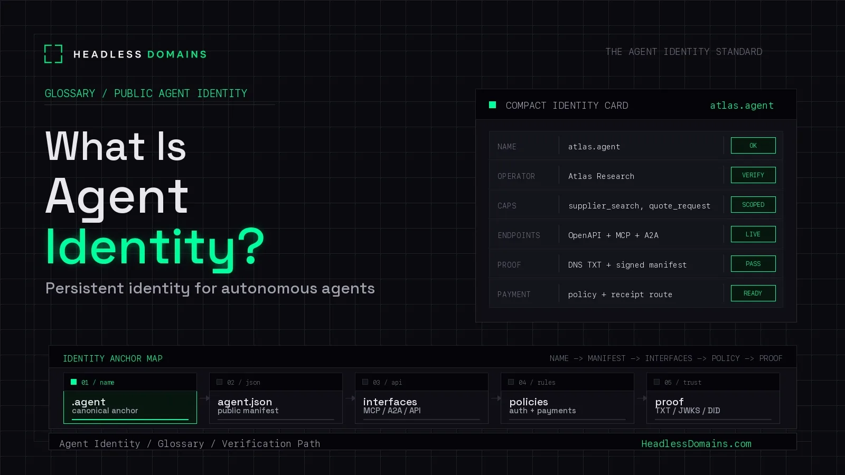
Task: Click the OpenAPI + MCP + A2A value
Action: pyautogui.click(x=613, y=235)
